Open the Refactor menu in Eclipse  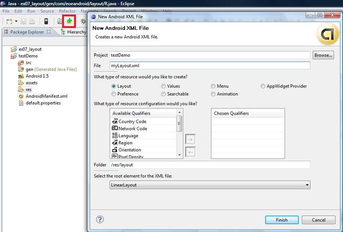(67, 11)
